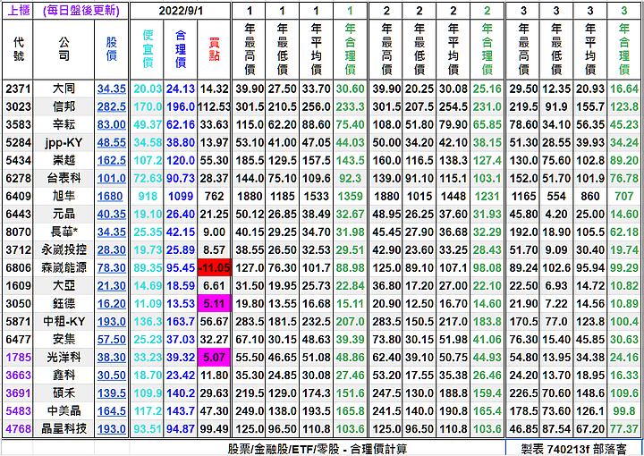Image resolution: width=644 pixels, height=456 pixels.
Task: Select stock code 3023
Action: 18,106
